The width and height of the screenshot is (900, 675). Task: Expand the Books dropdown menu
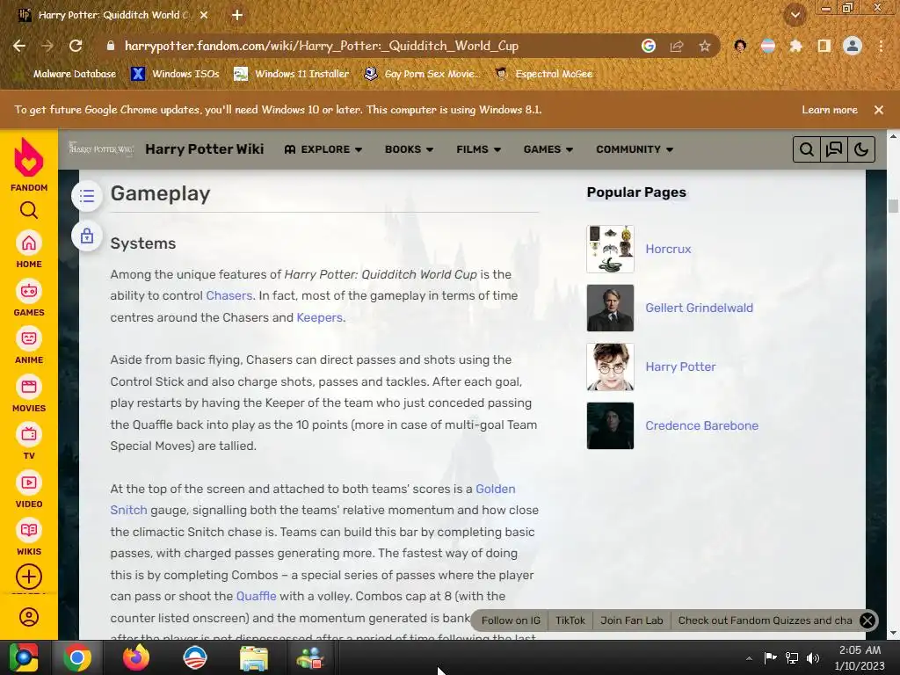tap(409, 149)
